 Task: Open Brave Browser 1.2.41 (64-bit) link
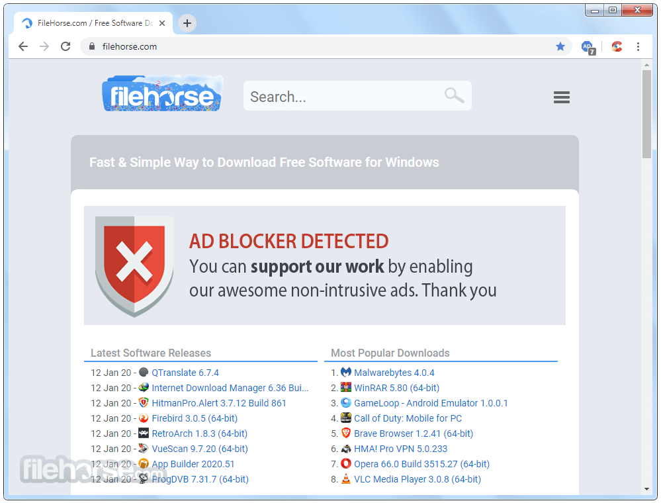[x=414, y=434]
